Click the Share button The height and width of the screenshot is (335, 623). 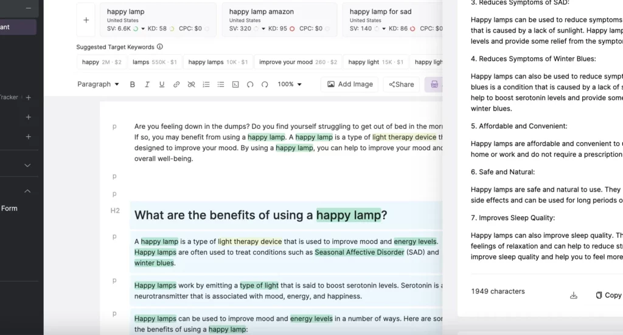(x=402, y=84)
